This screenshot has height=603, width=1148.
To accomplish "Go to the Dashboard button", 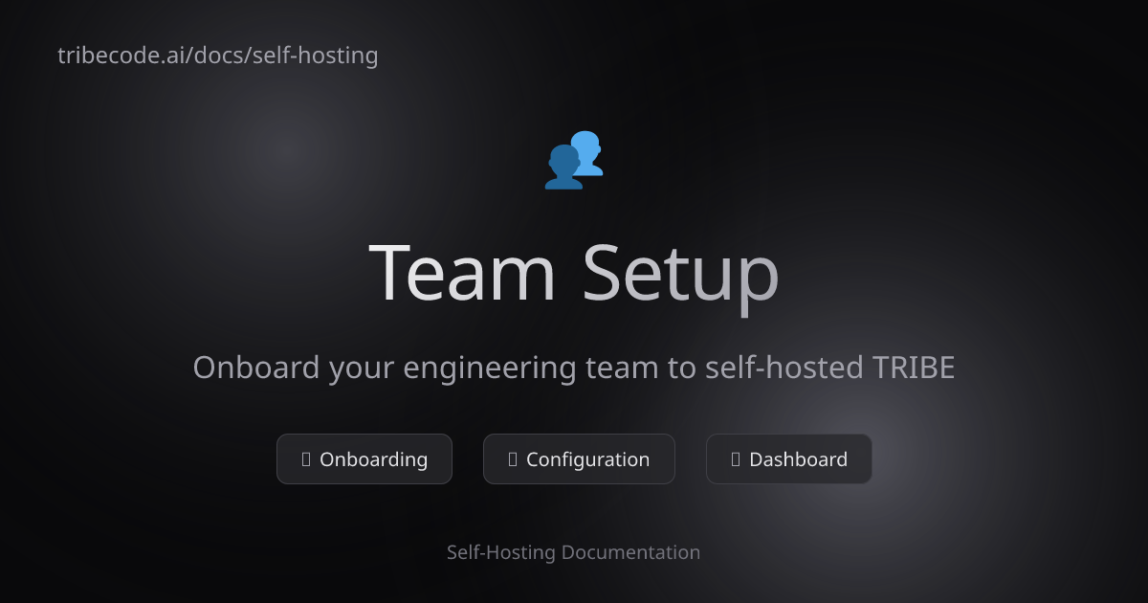I will [x=789, y=459].
